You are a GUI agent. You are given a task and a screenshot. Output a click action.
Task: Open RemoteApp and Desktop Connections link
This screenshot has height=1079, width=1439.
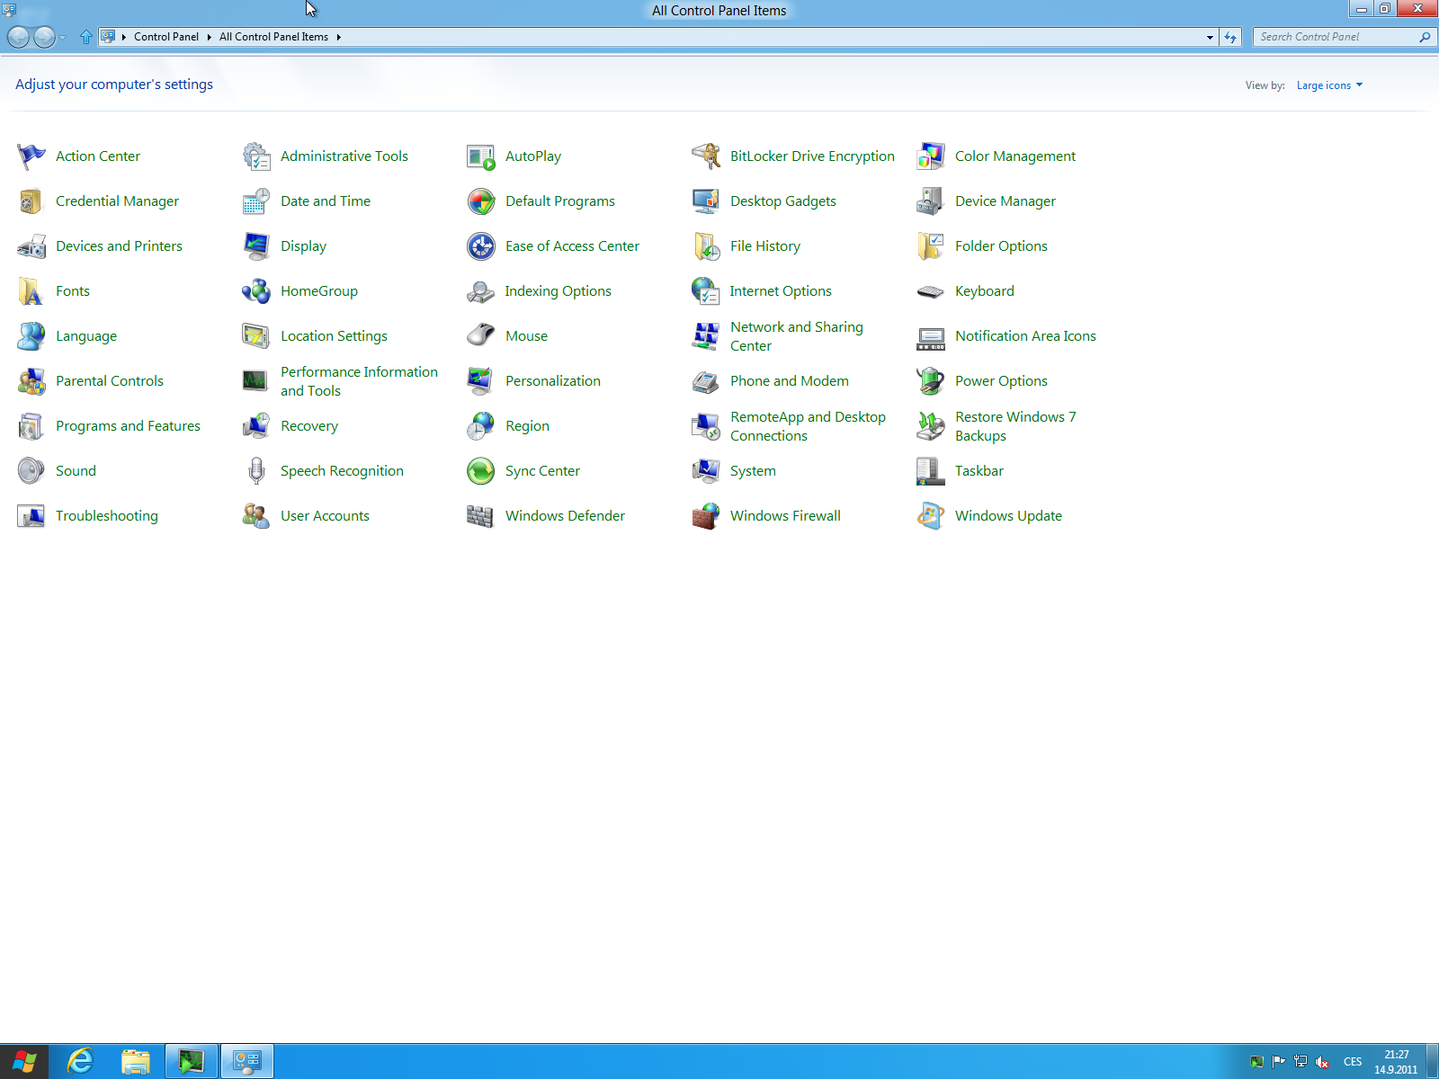pyautogui.click(x=808, y=426)
